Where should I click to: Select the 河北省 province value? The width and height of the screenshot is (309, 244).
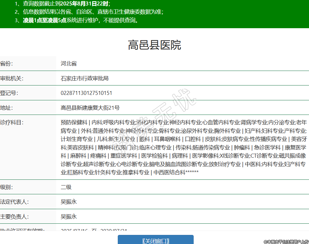click(69, 64)
